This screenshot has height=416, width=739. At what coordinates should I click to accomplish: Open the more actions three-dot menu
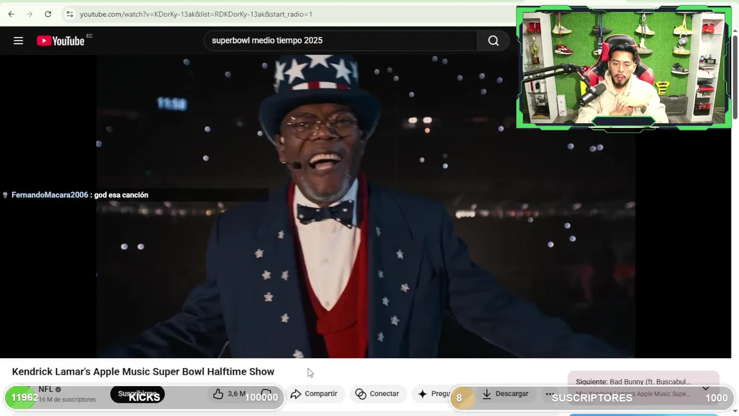(x=550, y=393)
